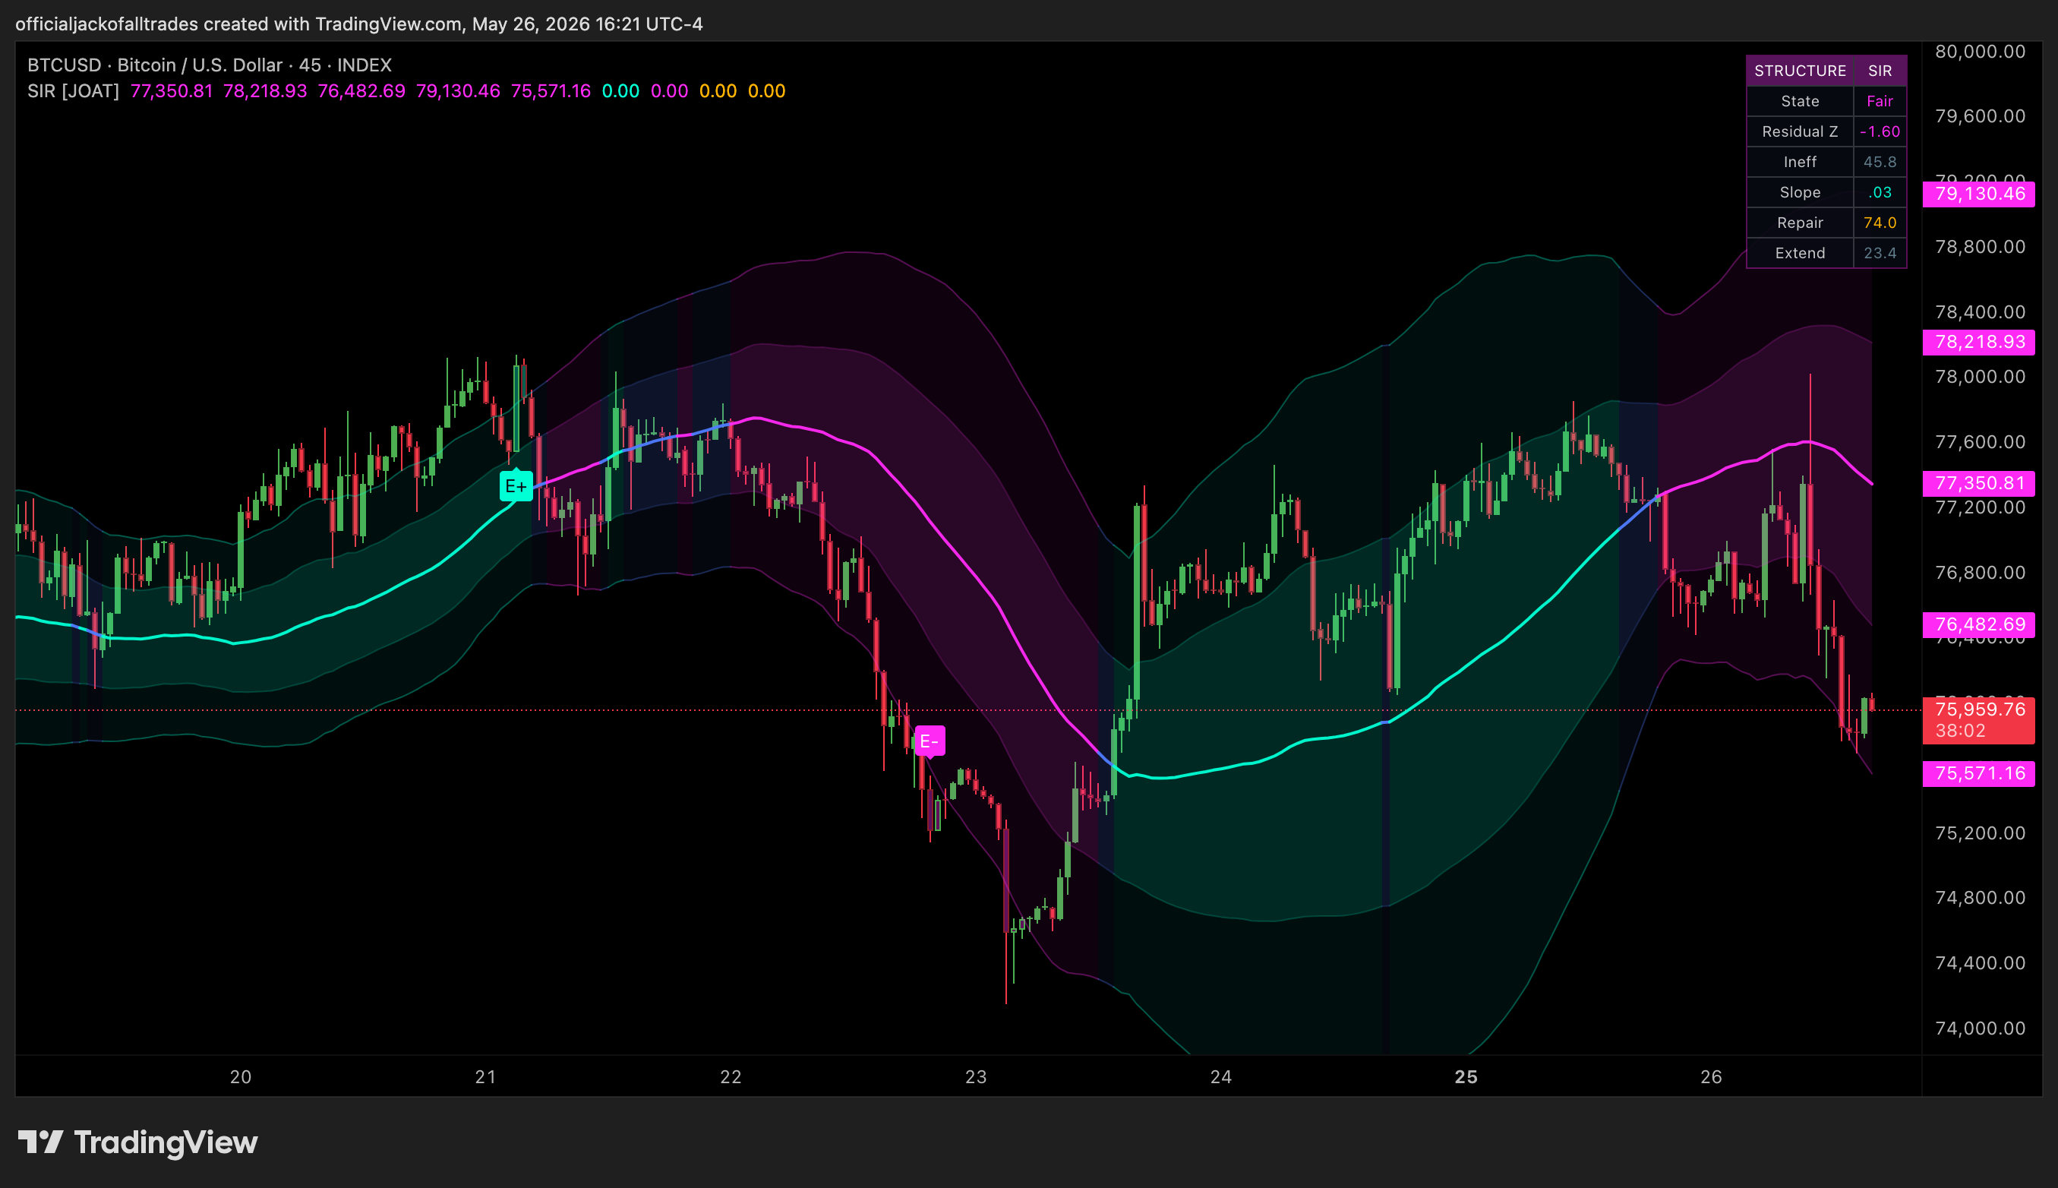Viewport: 2058px width, 1188px height.
Task: Click indicator legend value 79,130.46
Action: click(x=458, y=91)
